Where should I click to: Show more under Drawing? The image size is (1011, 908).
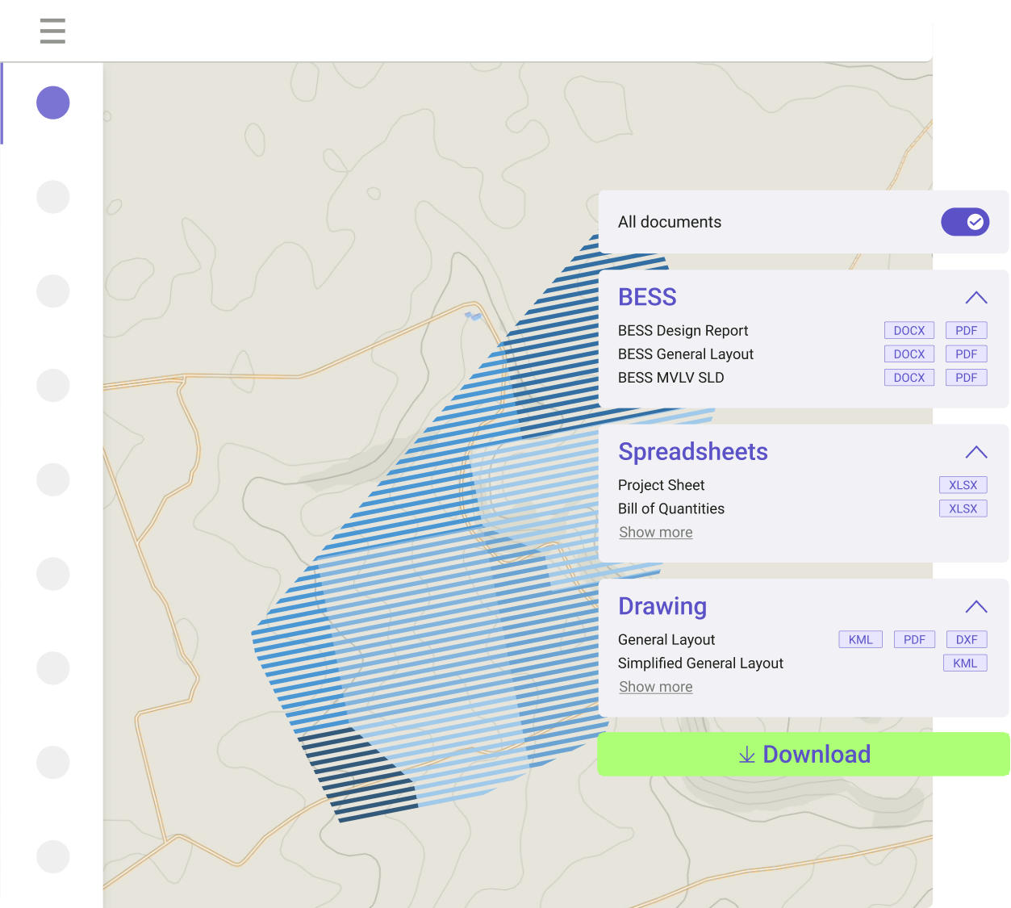[x=655, y=687]
